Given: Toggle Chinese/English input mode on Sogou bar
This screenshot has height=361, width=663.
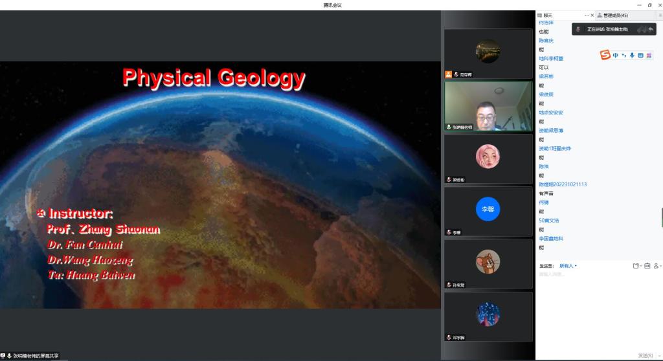Looking at the screenshot, I should pyautogui.click(x=615, y=56).
